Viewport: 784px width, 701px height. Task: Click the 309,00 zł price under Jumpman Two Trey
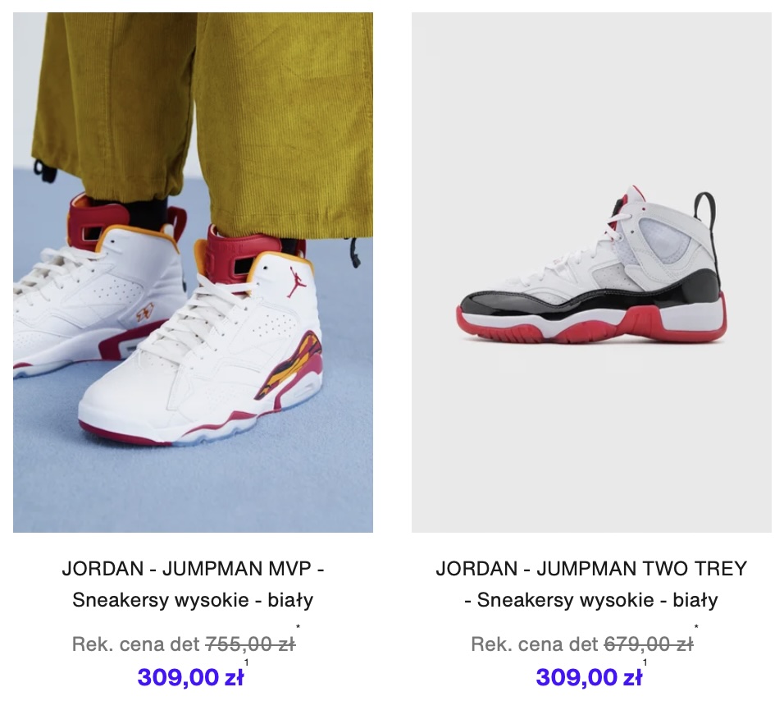point(589,677)
